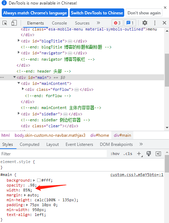The height and width of the screenshot is (223, 169).
Task: Select html in the breadcrumb
Action: click(x=6, y=135)
